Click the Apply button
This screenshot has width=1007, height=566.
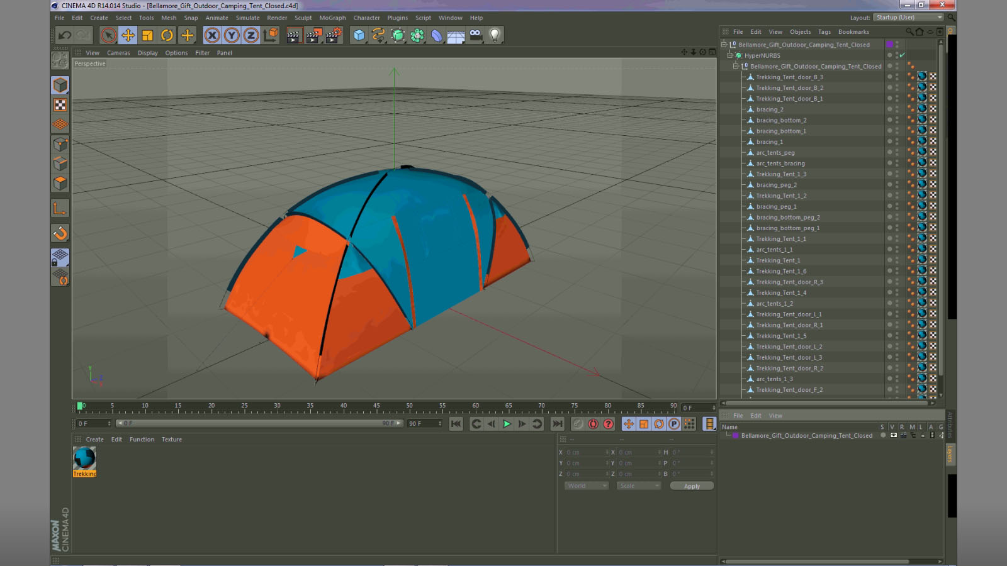point(692,486)
